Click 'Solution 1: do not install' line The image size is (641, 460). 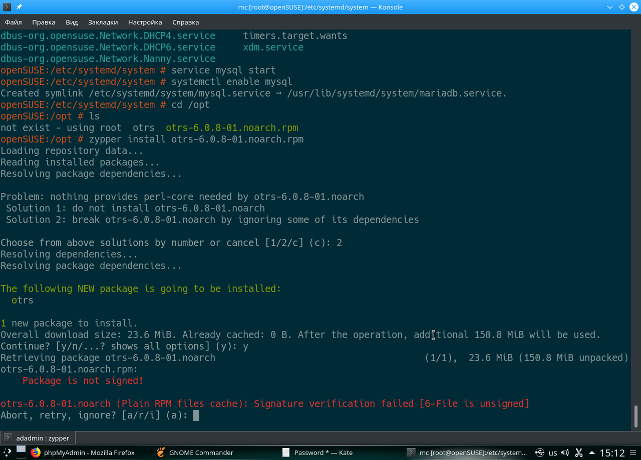coord(135,208)
